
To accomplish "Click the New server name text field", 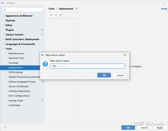I will (87, 66).
